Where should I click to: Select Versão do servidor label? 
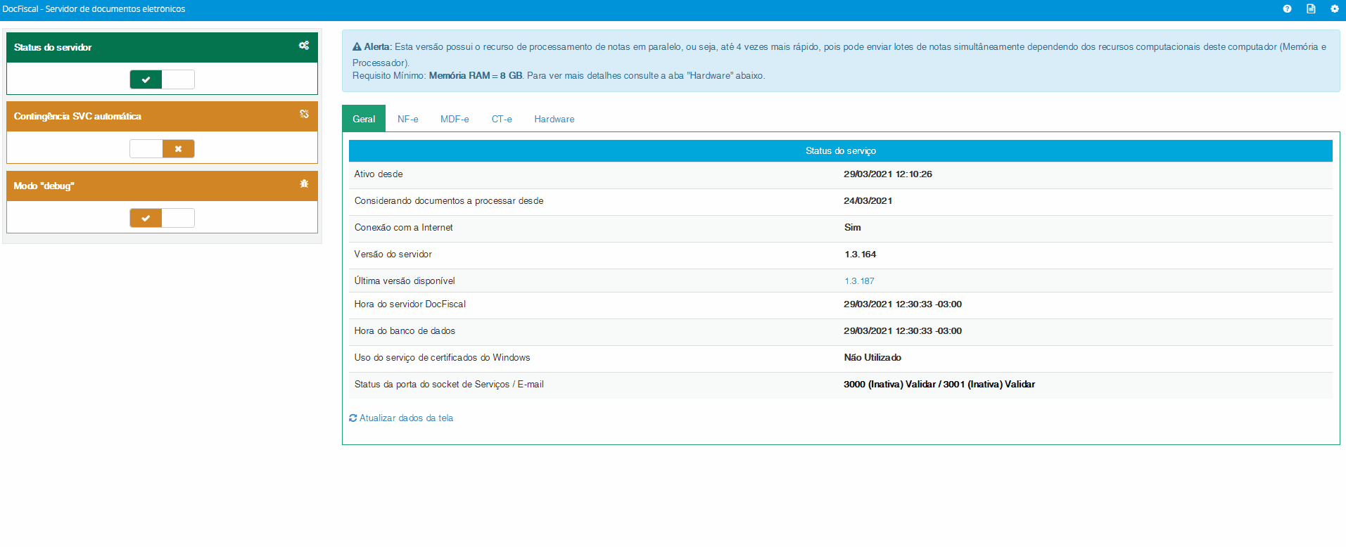[x=393, y=255]
